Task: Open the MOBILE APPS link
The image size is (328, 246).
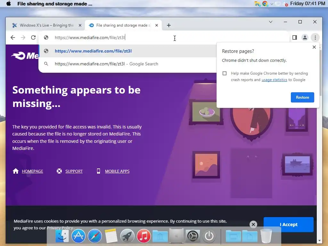Action: coord(117,171)
